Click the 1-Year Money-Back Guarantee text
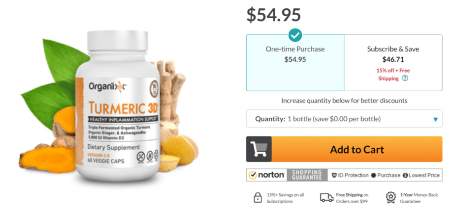The width and height of the screenshot is (455, 212). 419,198
